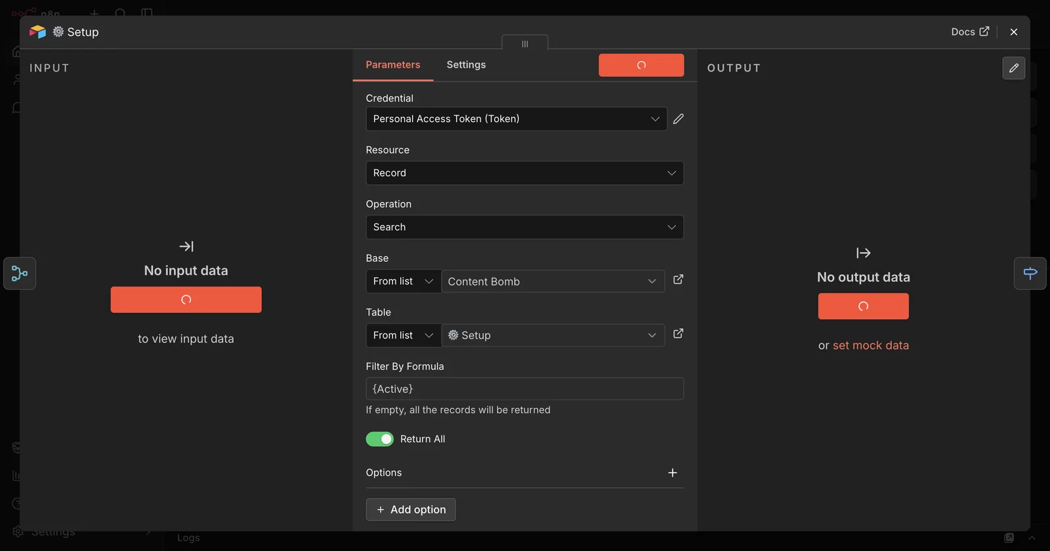Edit output data with pencil icon
Screen dimensions: 1050x551
click(x=1014, y=68)
